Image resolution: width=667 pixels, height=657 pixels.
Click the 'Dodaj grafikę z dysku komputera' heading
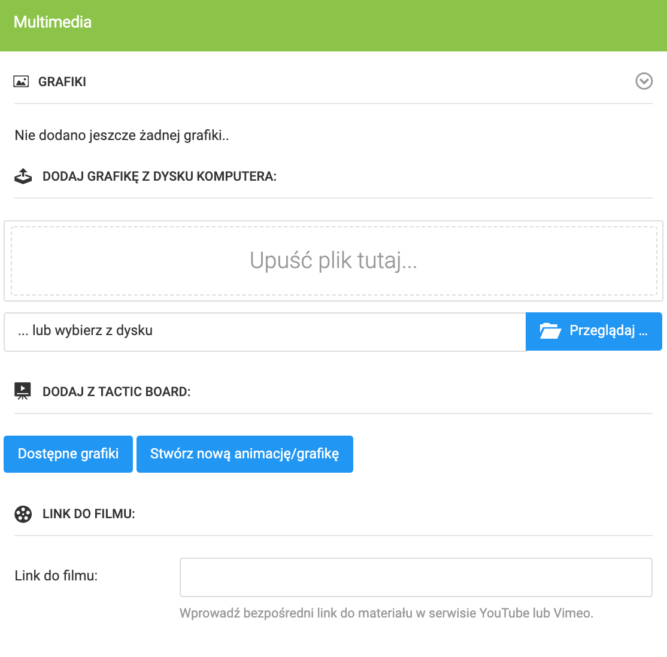point(159,177)
